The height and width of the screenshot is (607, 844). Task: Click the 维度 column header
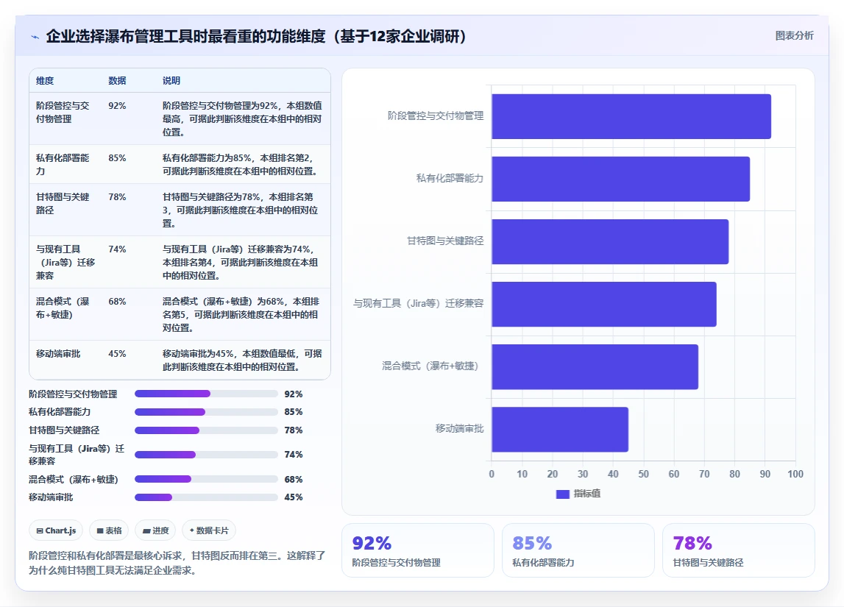tap(45, 81)
